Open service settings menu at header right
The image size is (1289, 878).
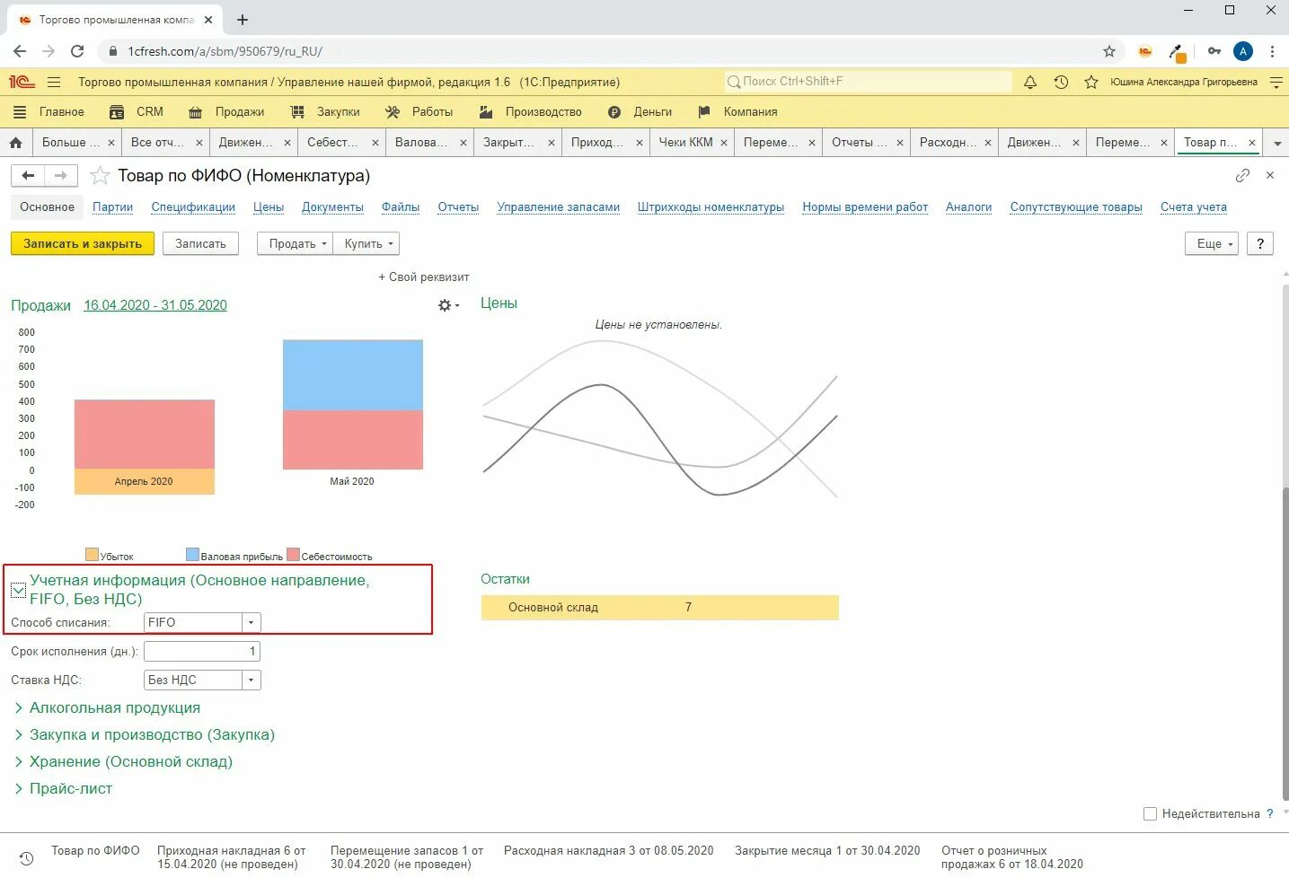[1276, 82]
